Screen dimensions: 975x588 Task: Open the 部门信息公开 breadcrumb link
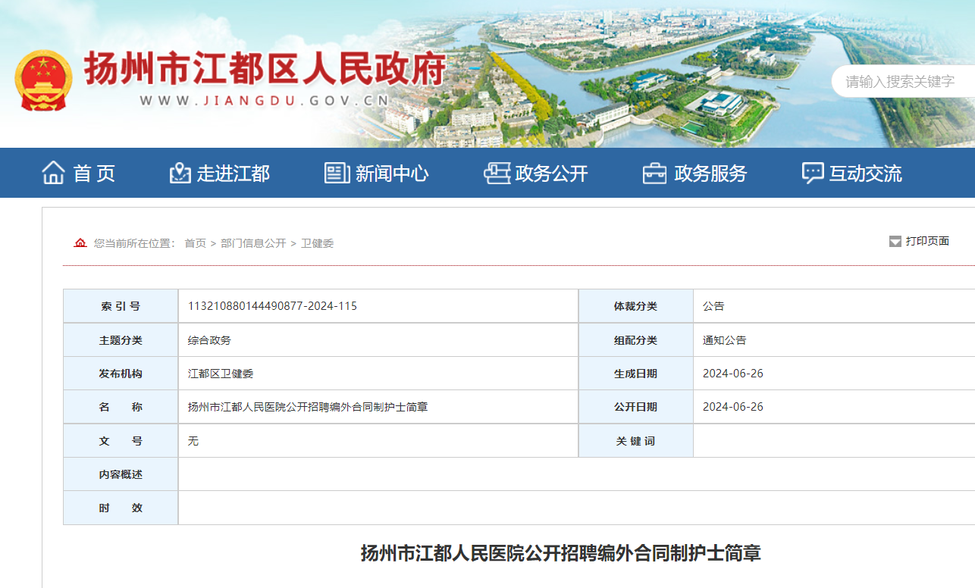click(253, 243)
